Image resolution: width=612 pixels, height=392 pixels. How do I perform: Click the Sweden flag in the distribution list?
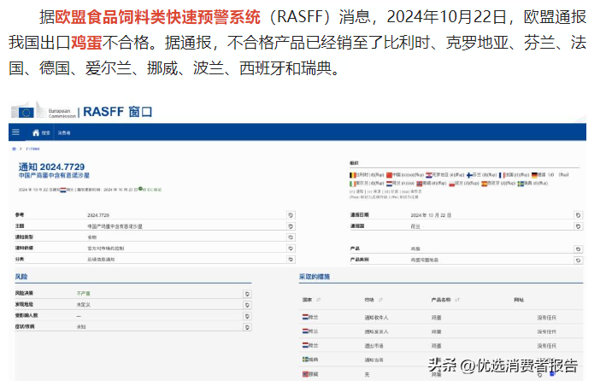[521, 184]
